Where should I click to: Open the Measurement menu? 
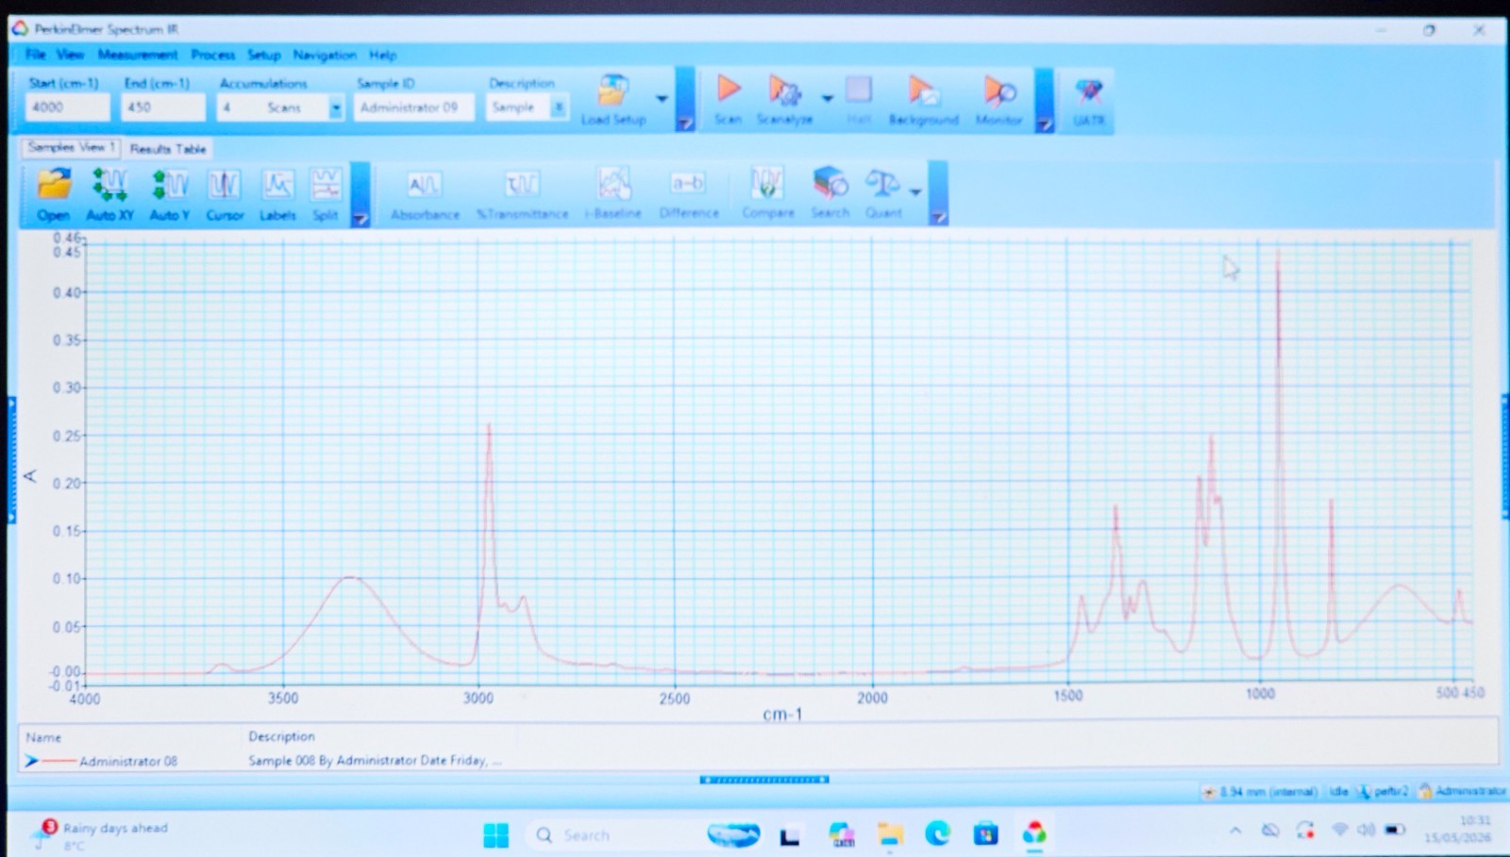coord(138,55)
